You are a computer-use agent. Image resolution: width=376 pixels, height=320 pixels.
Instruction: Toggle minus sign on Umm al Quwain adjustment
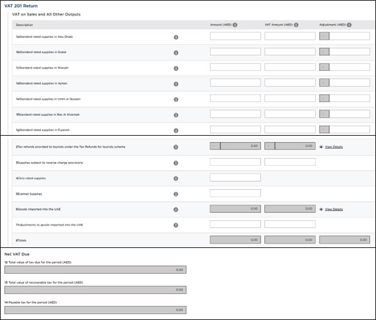(324, 98)
